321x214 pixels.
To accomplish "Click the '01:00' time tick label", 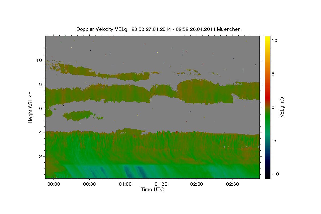I will (125, 184).
